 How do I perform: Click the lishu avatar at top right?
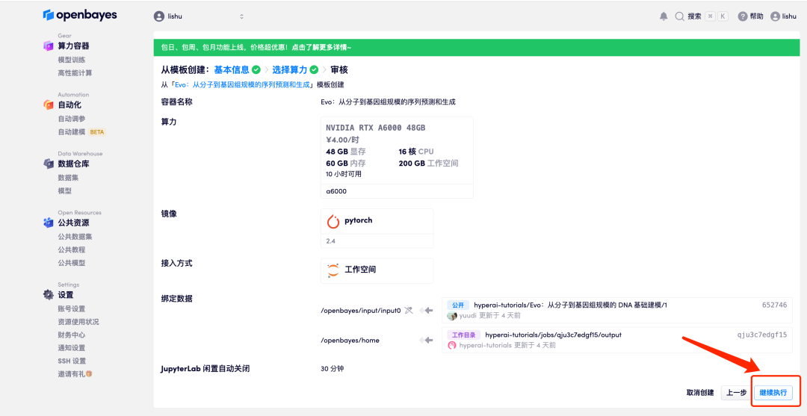[775, 16]
